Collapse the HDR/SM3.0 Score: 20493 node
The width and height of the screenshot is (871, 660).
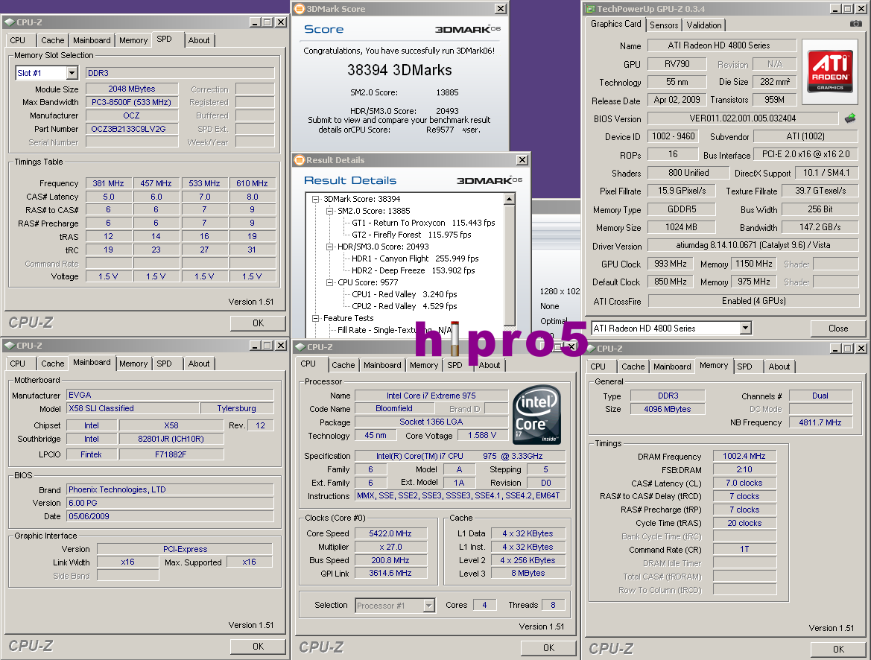(329, 247)
